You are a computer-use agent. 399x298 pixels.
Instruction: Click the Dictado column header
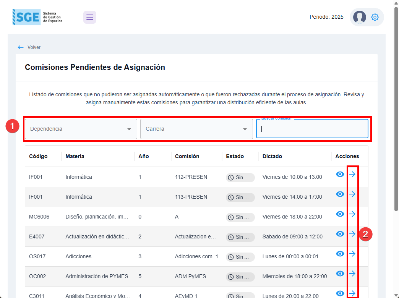(272, 156)
